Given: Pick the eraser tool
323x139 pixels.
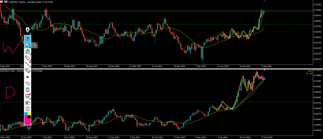Looking at the screenshot, I should coord(28,71).
